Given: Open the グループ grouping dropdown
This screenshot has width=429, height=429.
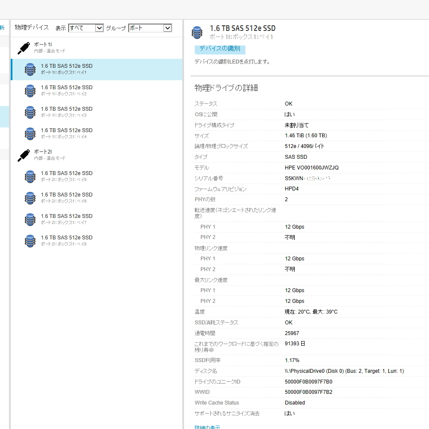Looking at the screenshot, I should 150,28.
